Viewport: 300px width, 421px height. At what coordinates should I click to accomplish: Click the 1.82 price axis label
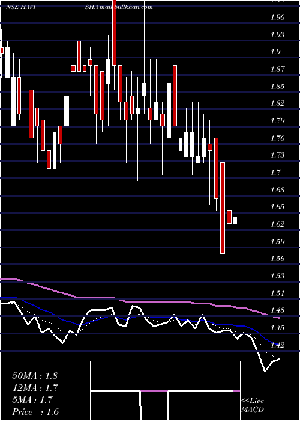(279, 103)
